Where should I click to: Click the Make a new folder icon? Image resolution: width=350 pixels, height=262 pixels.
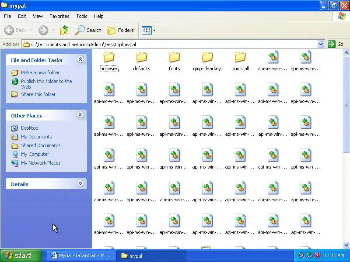click(x=15, y=72)
